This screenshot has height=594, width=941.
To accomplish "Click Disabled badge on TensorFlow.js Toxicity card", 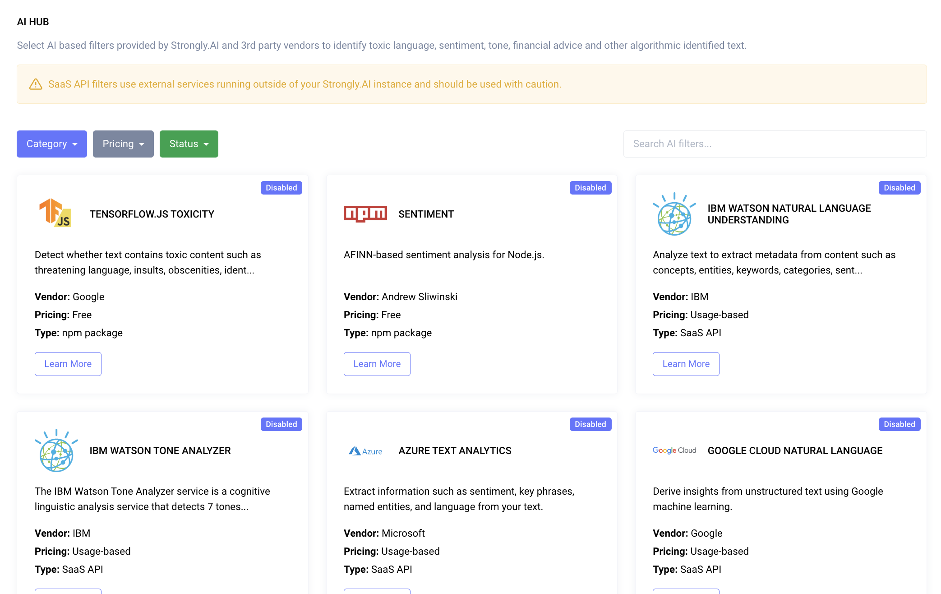I will pyautogui.click(x=281, y=188).
